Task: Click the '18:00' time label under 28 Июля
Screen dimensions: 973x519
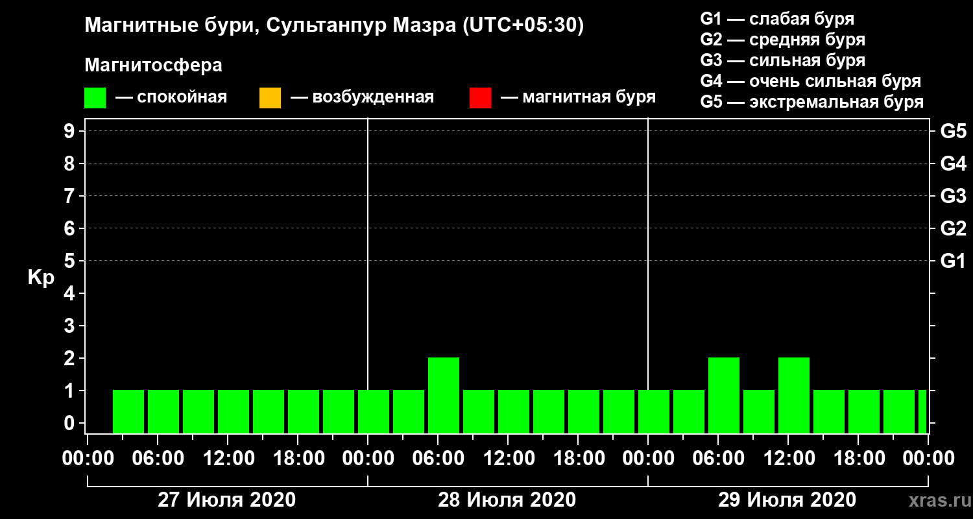Action: coord(579,459)
